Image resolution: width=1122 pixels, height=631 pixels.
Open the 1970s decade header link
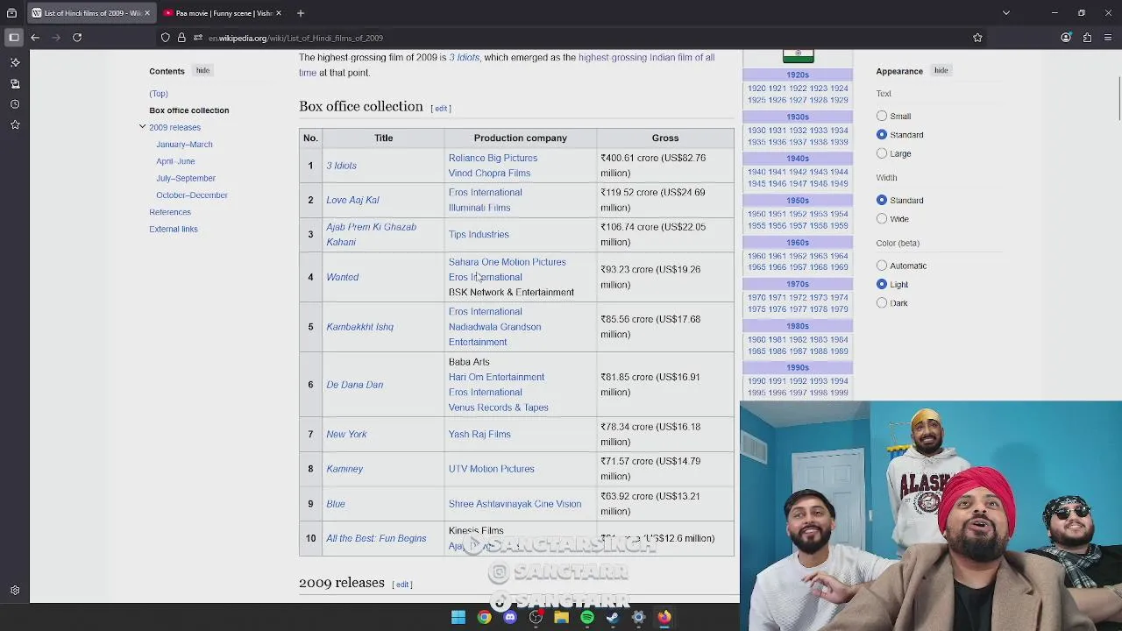point(798,284)
